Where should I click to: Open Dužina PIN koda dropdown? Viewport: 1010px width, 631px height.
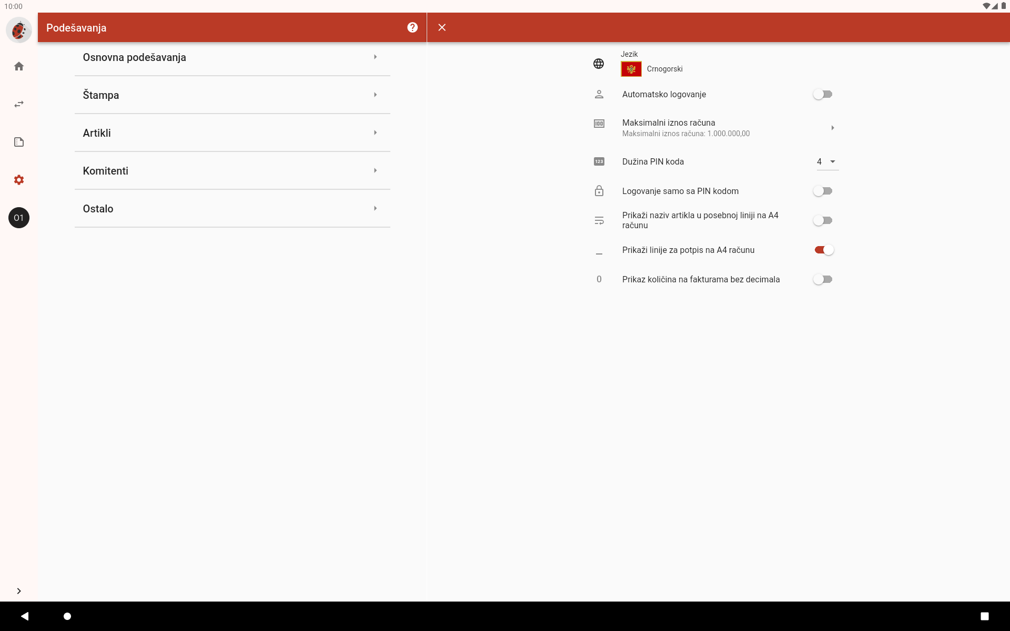click(827, 161)
